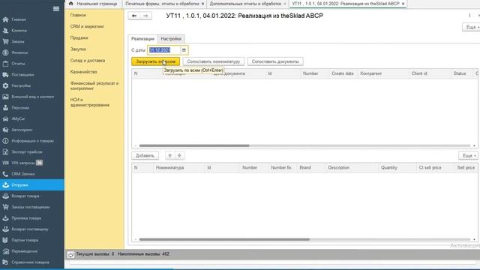Open Казначейство section
This screenshot has height=270, width=480.
pyautogui.click(x=83, y=72)
